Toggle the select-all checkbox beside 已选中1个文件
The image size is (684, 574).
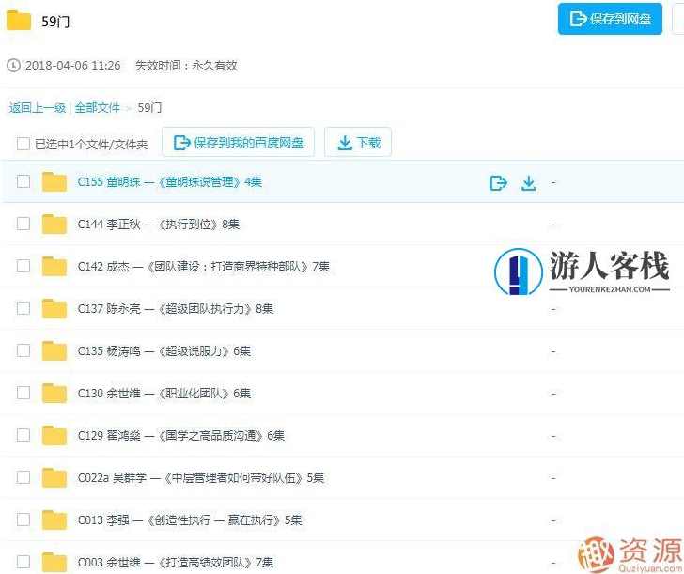tap(23, 144)
